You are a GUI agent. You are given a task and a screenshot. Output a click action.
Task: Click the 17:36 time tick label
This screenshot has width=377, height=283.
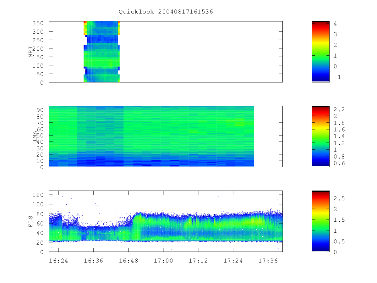point(268,261)
